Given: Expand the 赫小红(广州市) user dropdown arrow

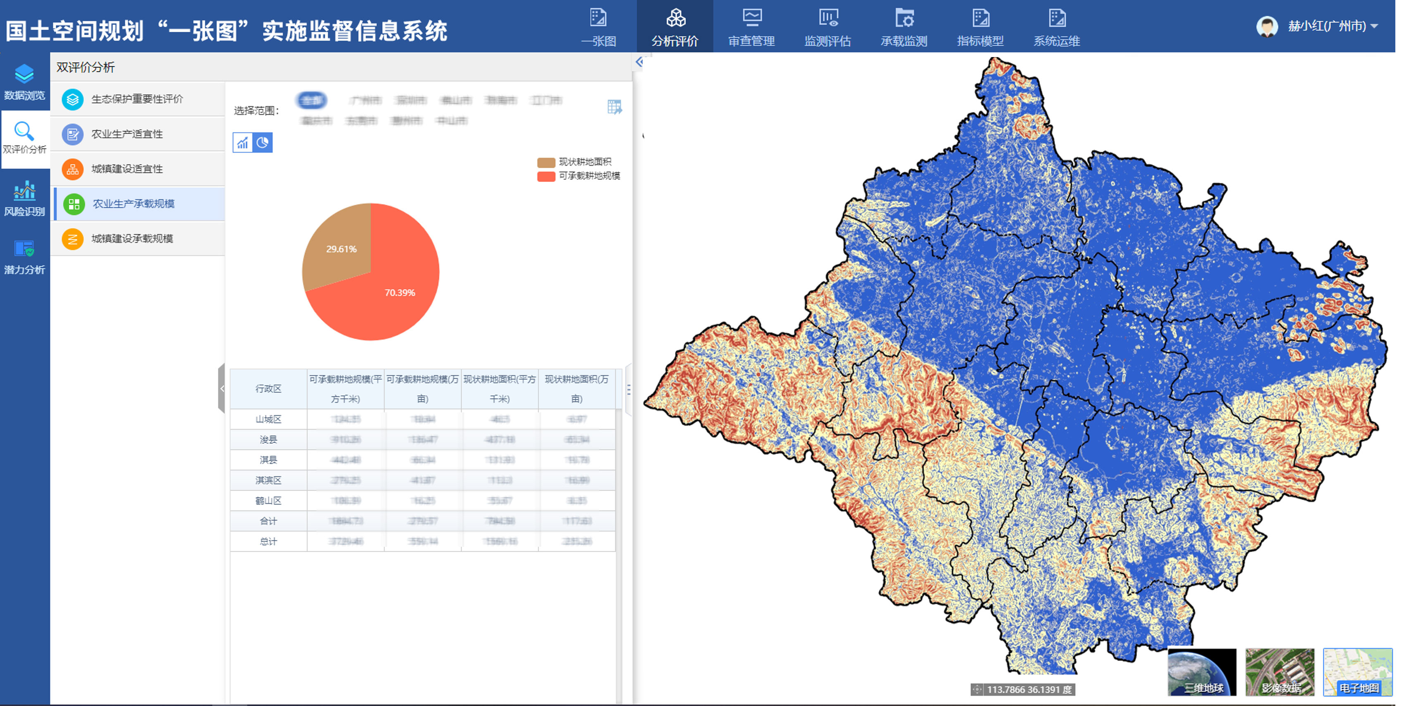Looking at the screenshot, I should (x=1374, y=26).
